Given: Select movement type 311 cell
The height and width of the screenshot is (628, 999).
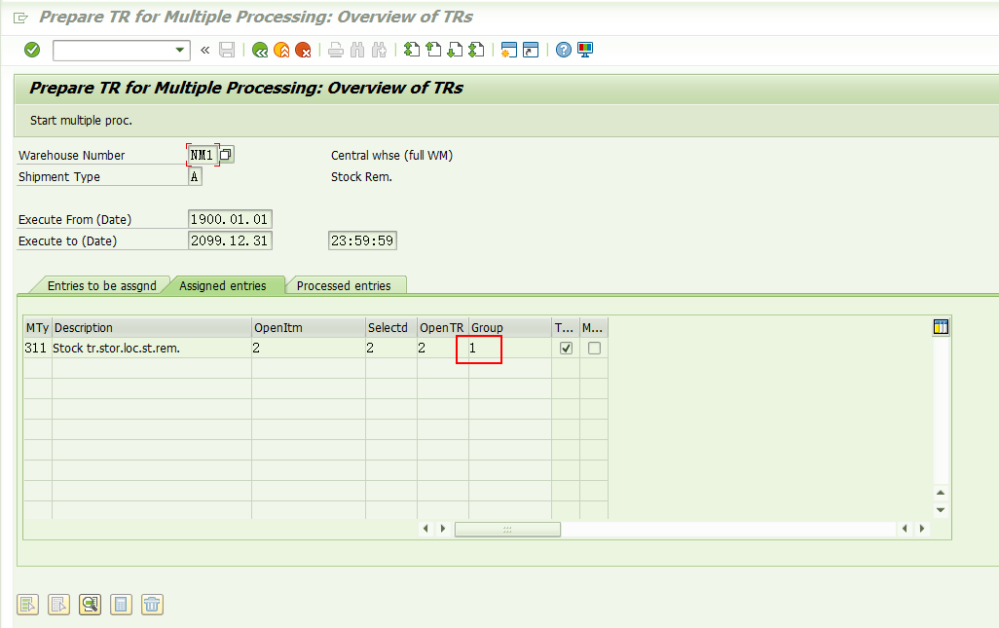Looking at the screenshot, I should pyautogui.click(x=38, y=348).
